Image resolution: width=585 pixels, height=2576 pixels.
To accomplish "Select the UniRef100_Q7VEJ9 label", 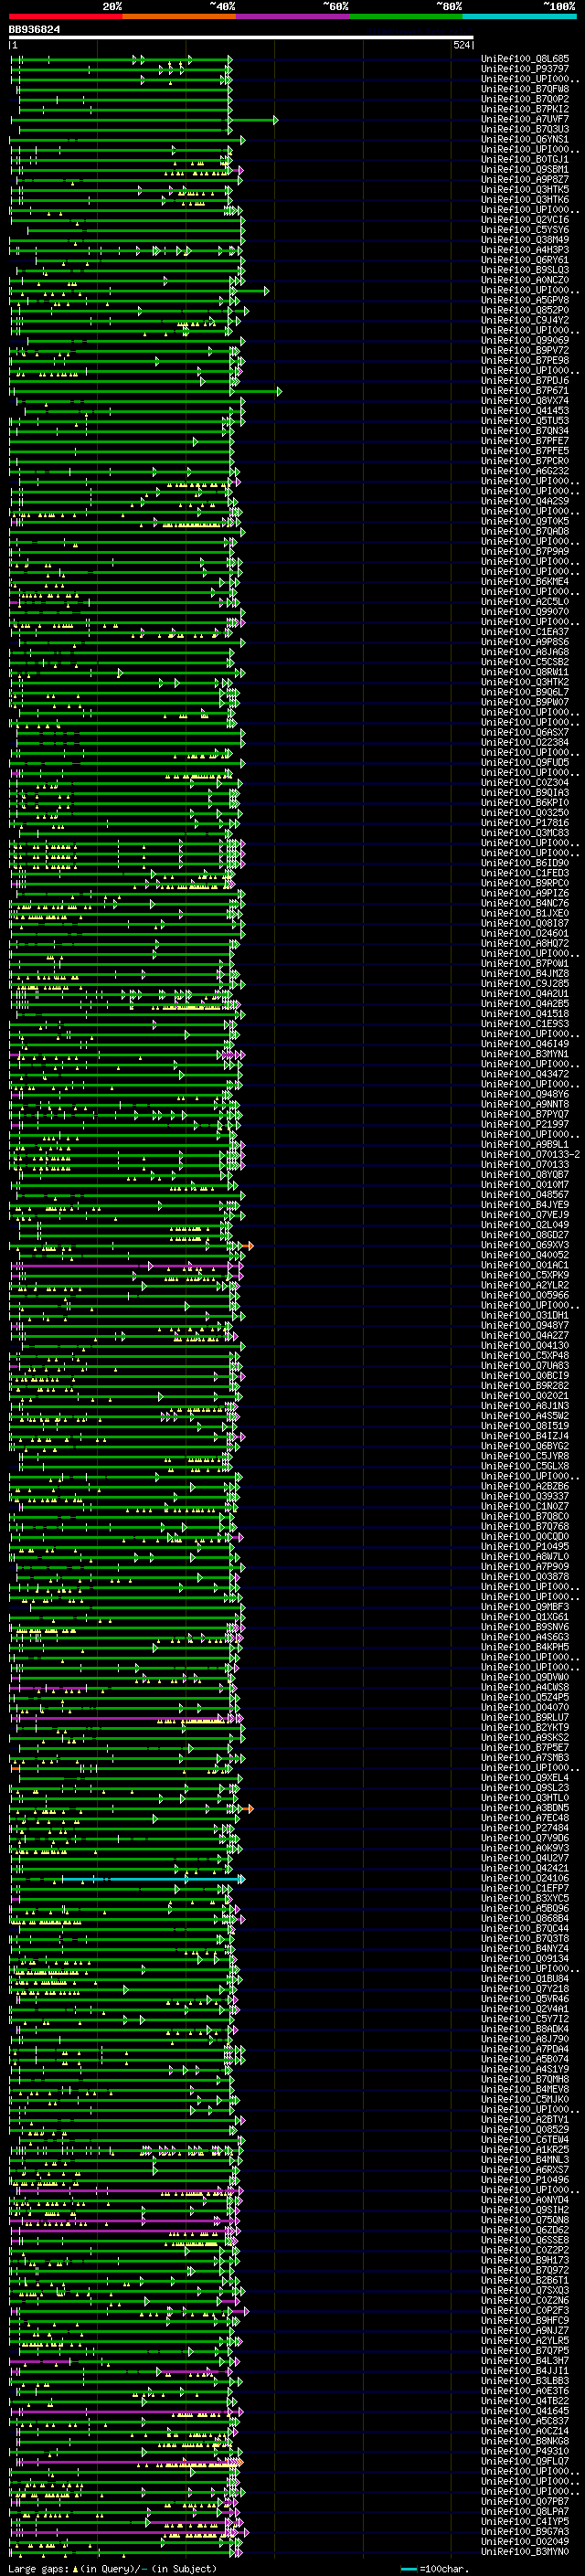I will [x=525, y=1215].
